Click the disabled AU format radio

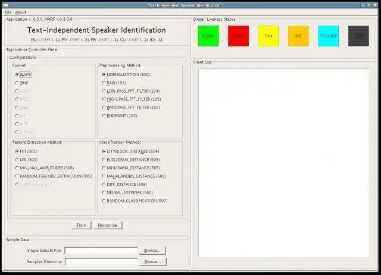(x=20, y=116)
